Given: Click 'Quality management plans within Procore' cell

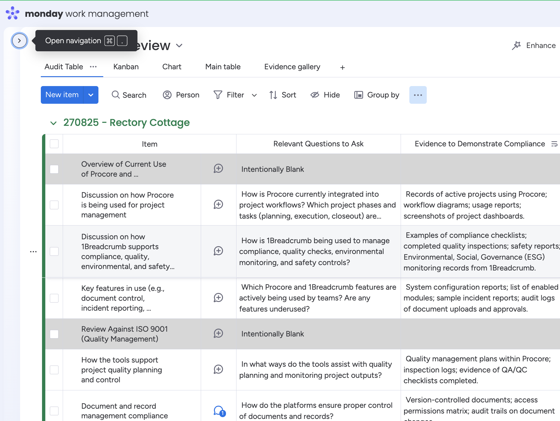Looking at the screenshot, I should pyautogui.click(x=480, y=370).
